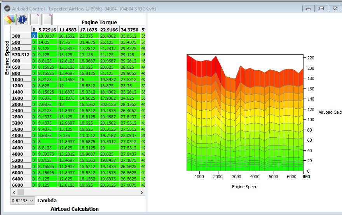This screenshot has height=215, width=342.
Task: Open the Lambda 0.82193 dropdown
Action: [23, 200]
